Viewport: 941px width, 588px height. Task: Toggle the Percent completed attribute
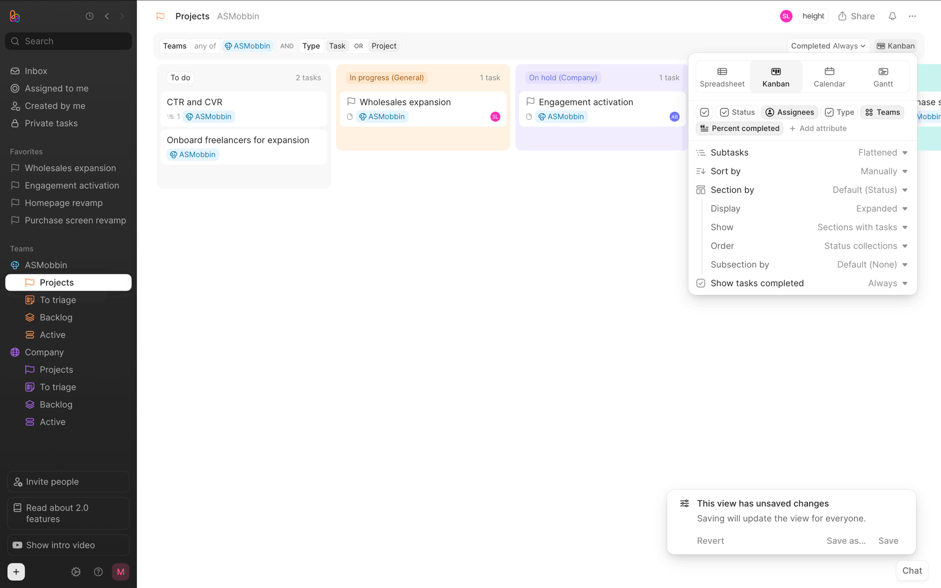[740, 128]
